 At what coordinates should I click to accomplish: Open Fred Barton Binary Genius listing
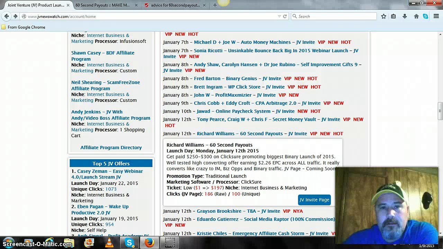(x=225, y=79)
